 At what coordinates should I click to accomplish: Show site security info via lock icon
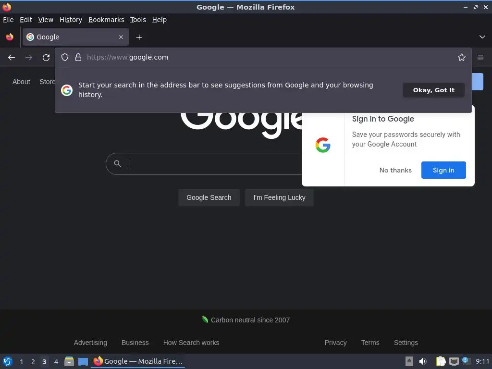tap(78, 57)
